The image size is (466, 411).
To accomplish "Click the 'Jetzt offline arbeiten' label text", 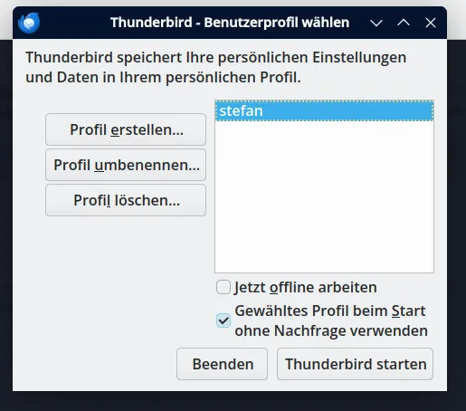I will (306, 287).
